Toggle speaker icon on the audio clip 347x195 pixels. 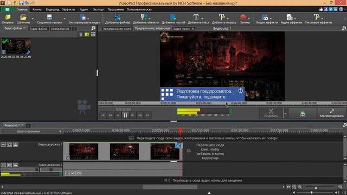pos(73,173)
